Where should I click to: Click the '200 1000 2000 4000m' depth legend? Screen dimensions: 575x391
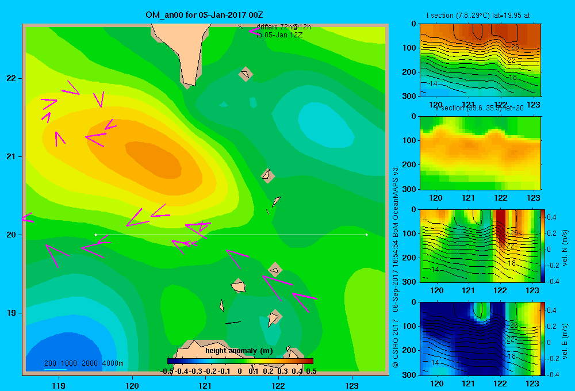83,363
